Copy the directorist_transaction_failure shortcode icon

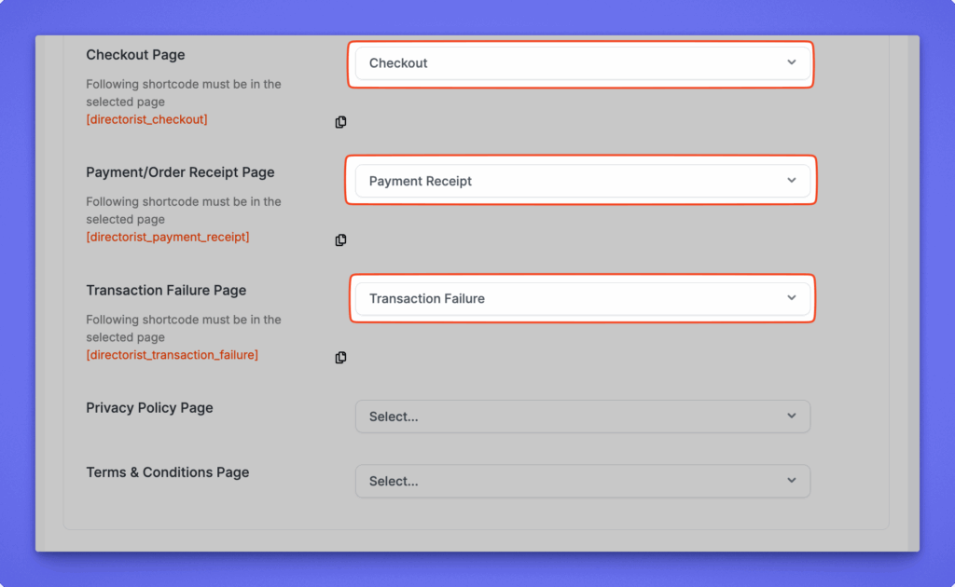pyautogui.click(x=340, y=358)
